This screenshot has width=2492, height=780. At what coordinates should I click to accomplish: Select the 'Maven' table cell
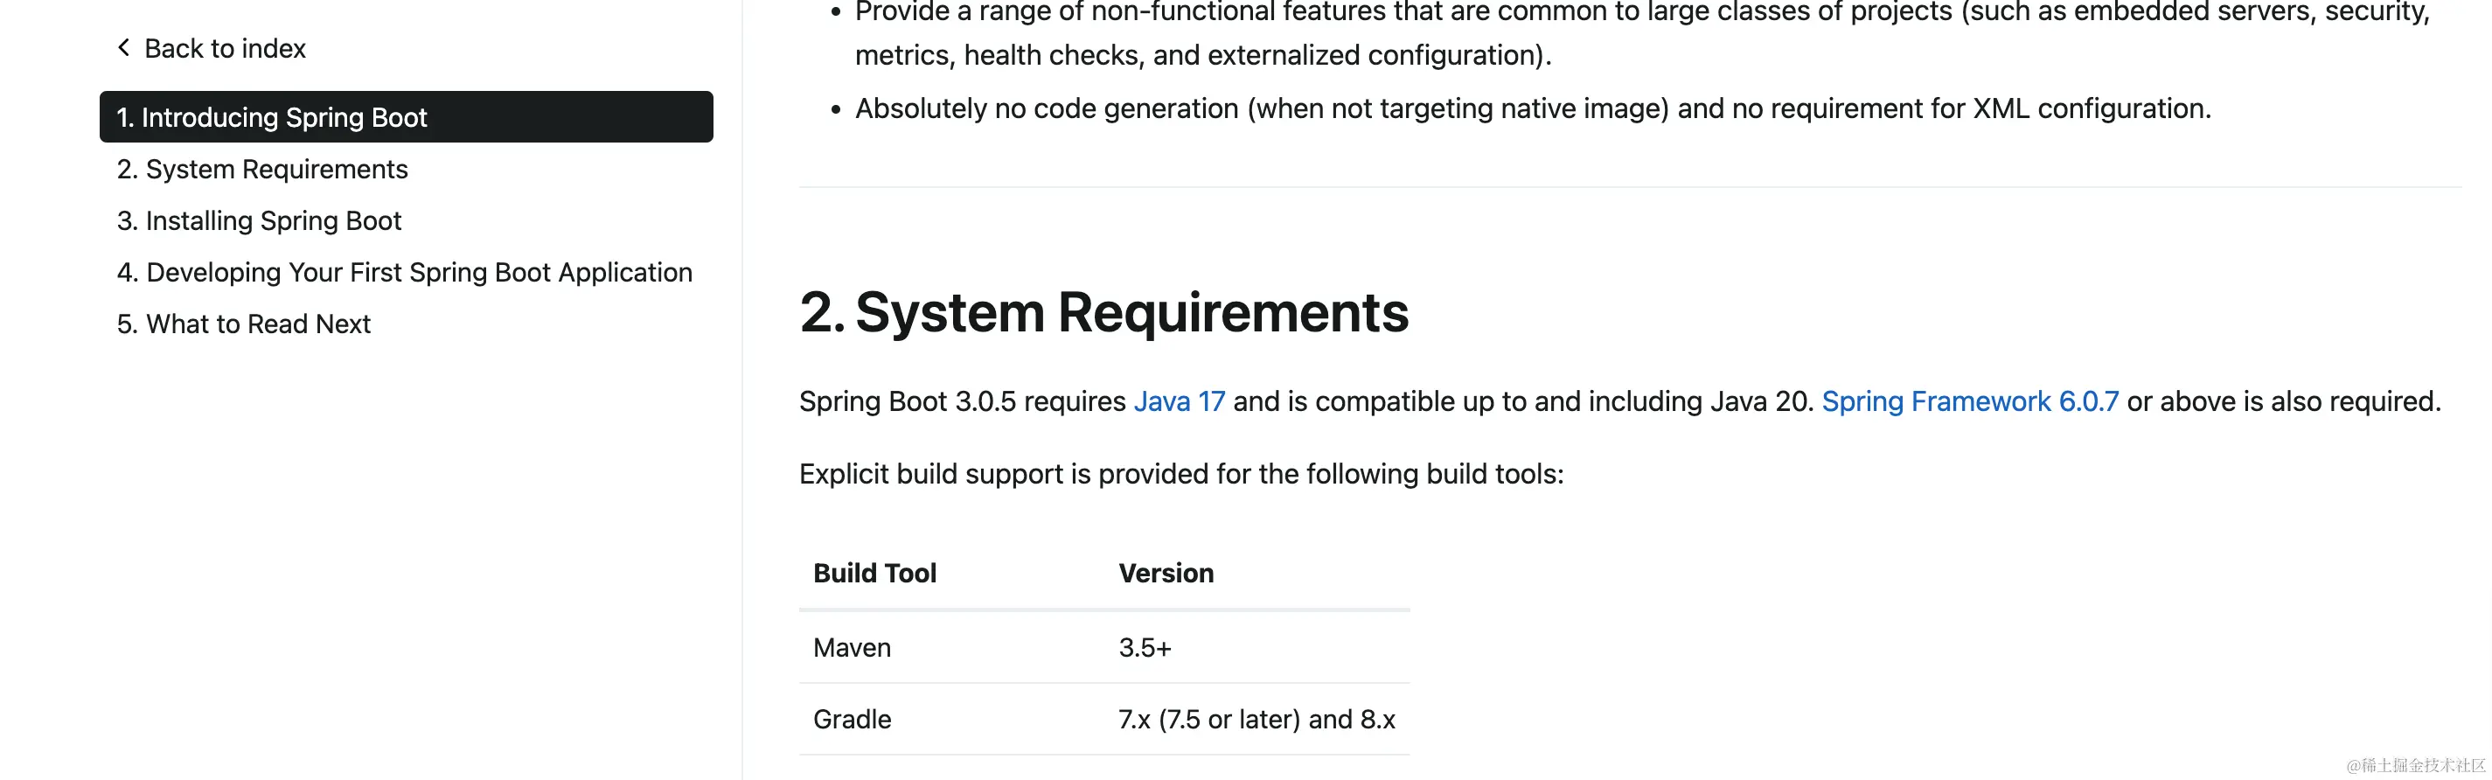(x=852, y=647)
